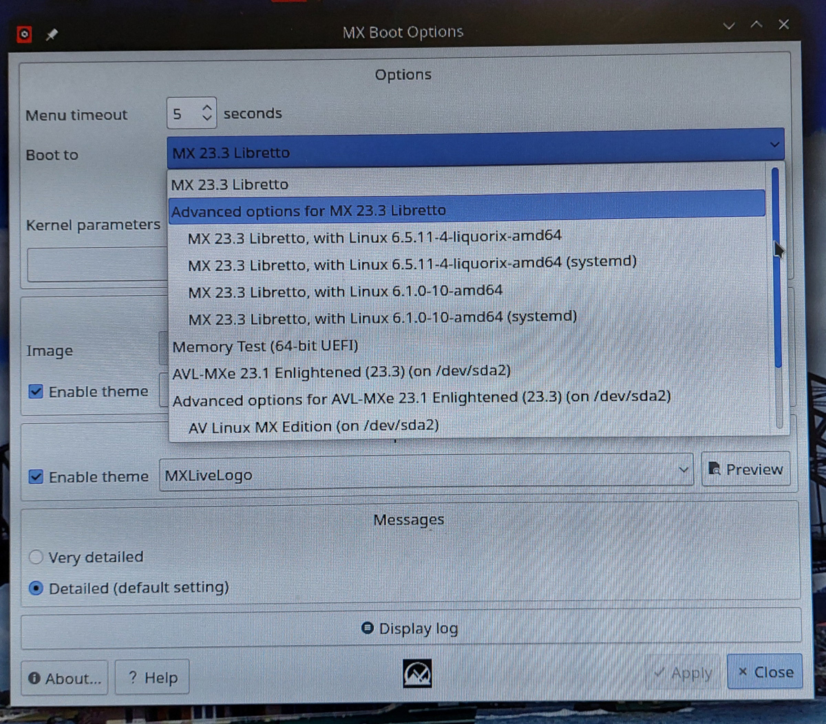Click the Preview button
Screen dimensions: 826x724
tap(745, 469)
